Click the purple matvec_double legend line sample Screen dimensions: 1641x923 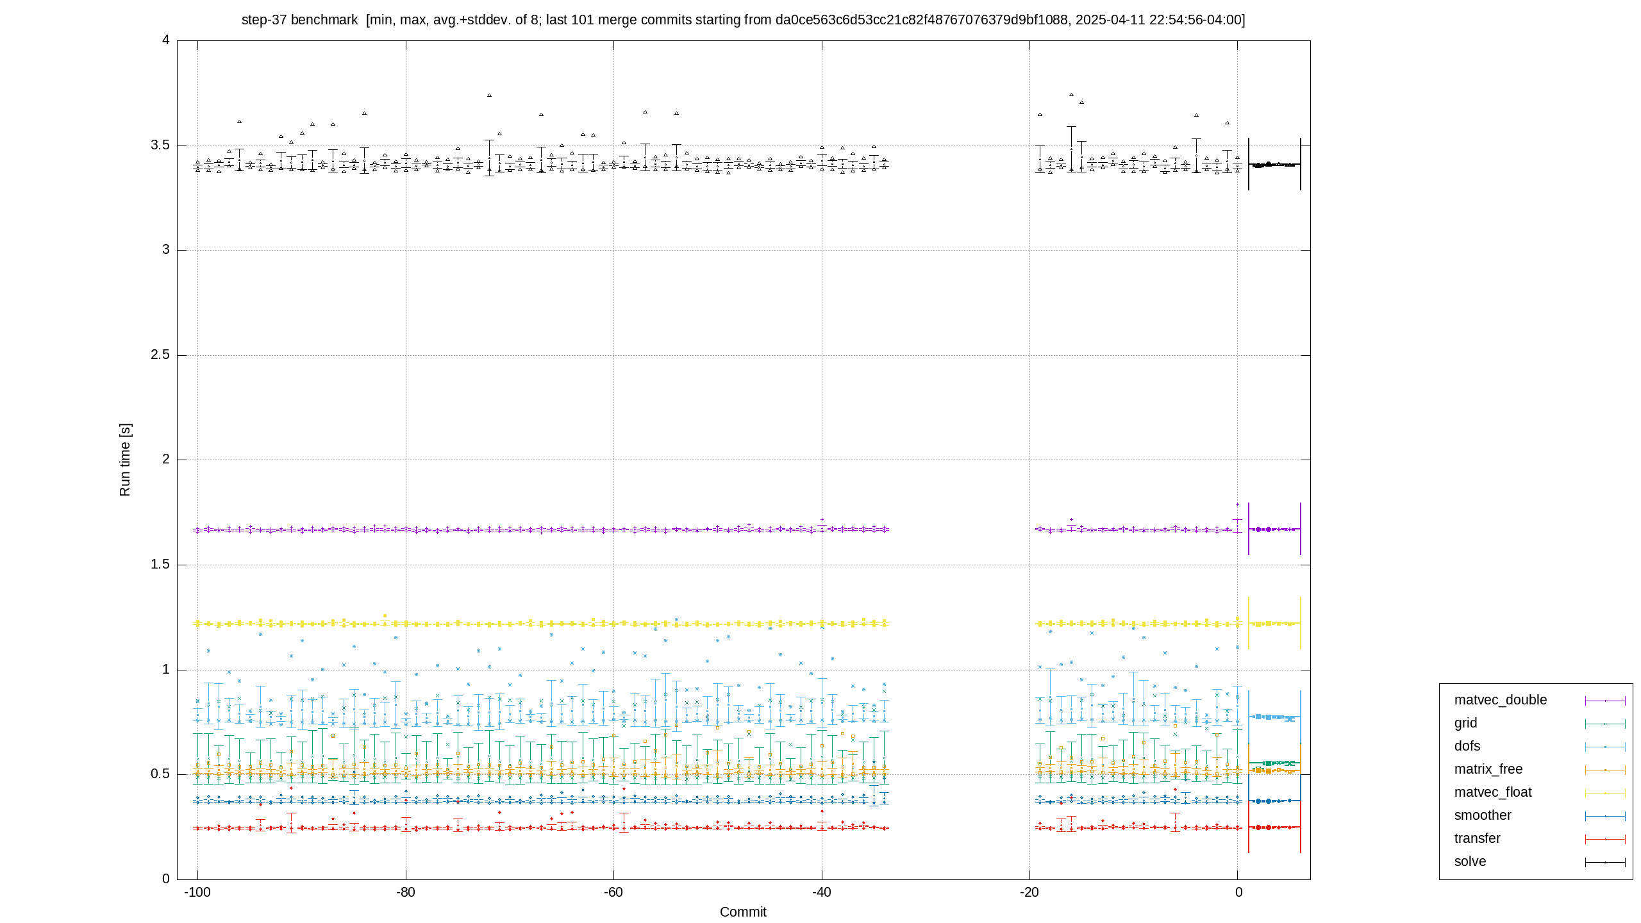pos(1605,701)
